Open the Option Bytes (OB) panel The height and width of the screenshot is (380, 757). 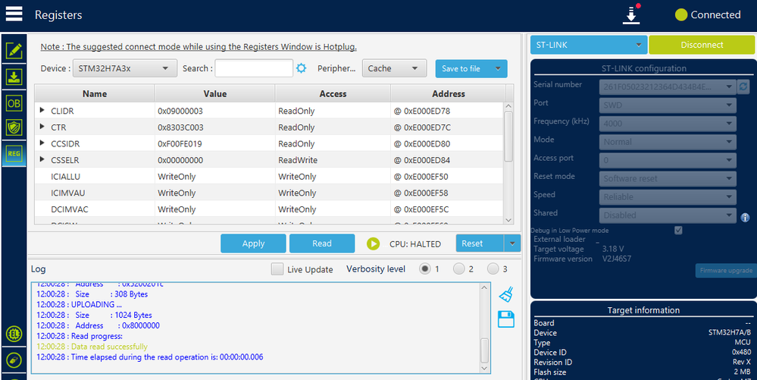(14, 102)
